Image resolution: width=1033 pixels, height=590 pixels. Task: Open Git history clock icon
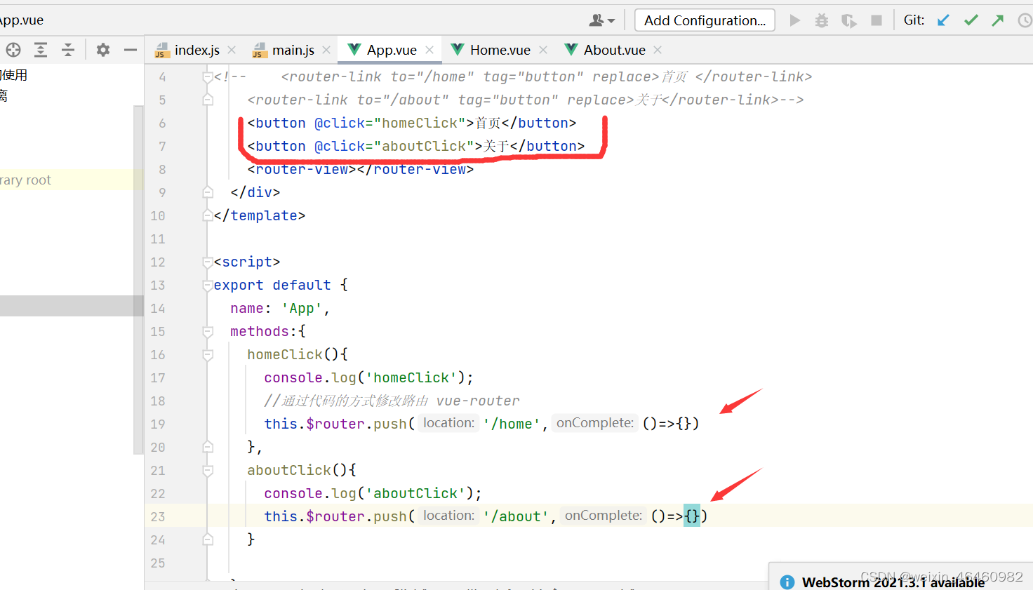1025,20
